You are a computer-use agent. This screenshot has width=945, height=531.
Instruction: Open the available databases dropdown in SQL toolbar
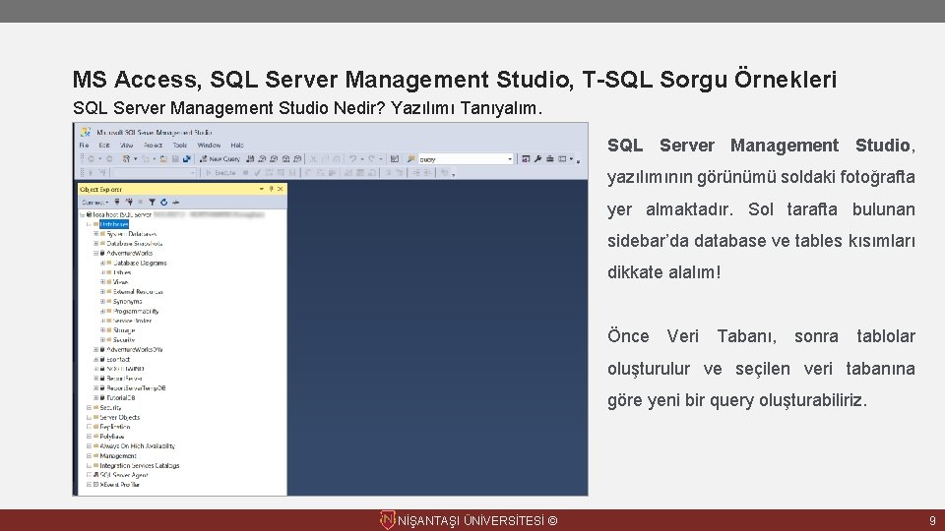point(193,173)
